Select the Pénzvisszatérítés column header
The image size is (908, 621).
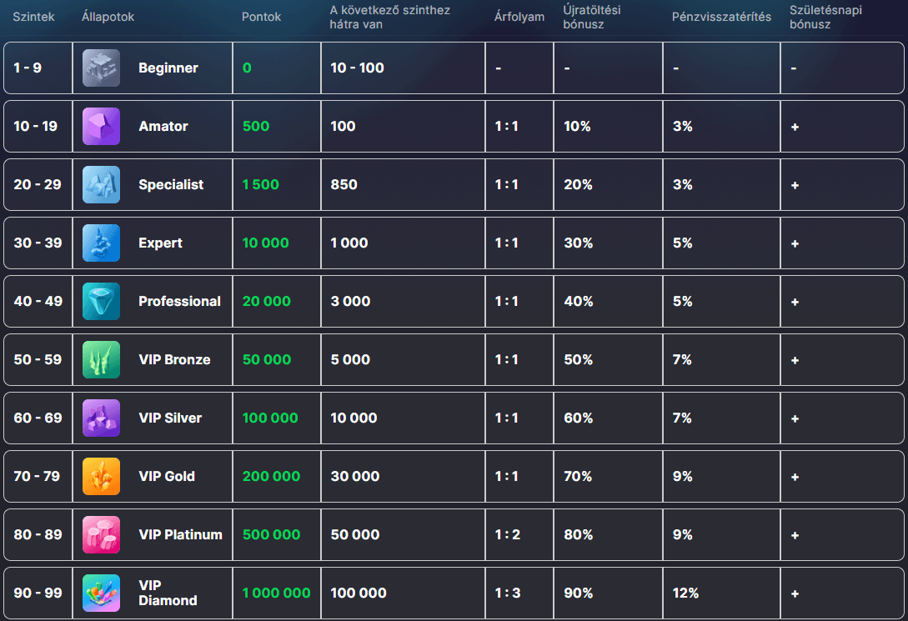pos(721,17)
